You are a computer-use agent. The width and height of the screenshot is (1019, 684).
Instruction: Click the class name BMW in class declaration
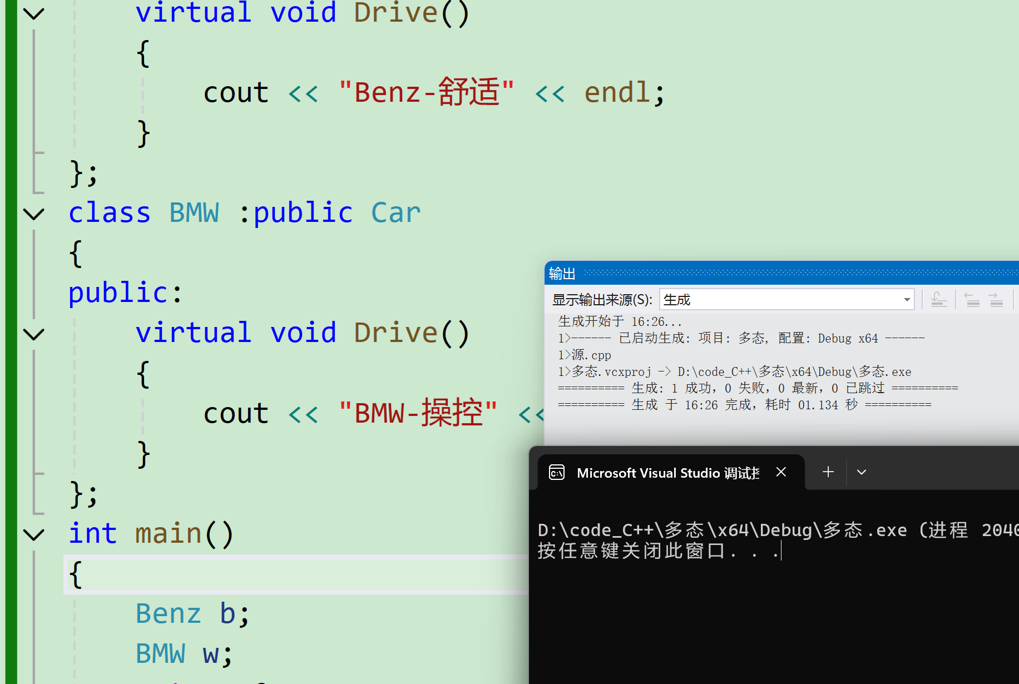point(194,213)
